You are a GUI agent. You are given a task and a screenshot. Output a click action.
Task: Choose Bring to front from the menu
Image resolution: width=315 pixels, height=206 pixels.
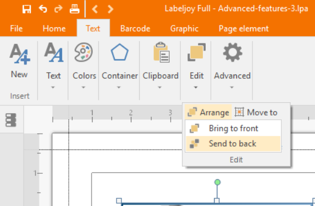tap(233, 128)
